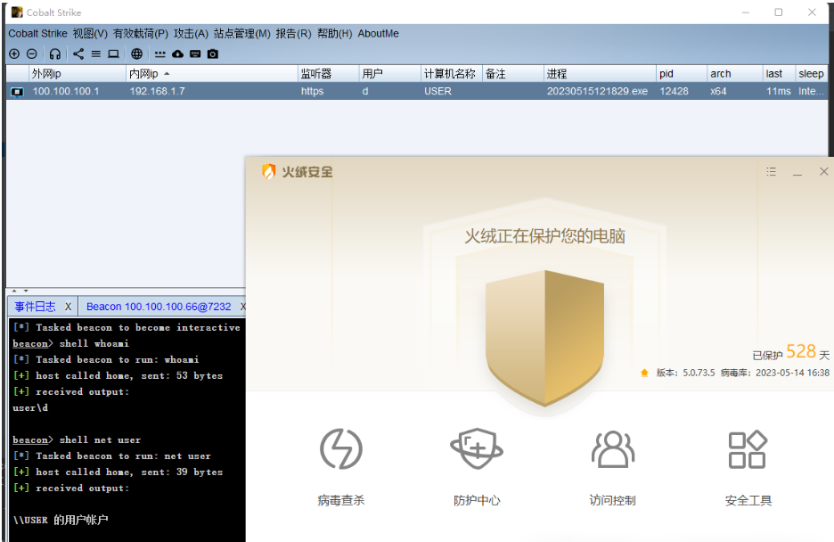Switch to session table via the three-line icon
This screenshot has width=834, height=542.
tap(95, 53)
